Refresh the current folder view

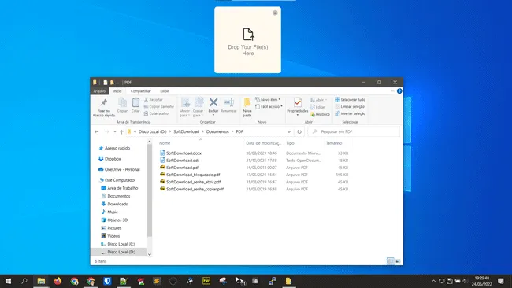(299, 131)
